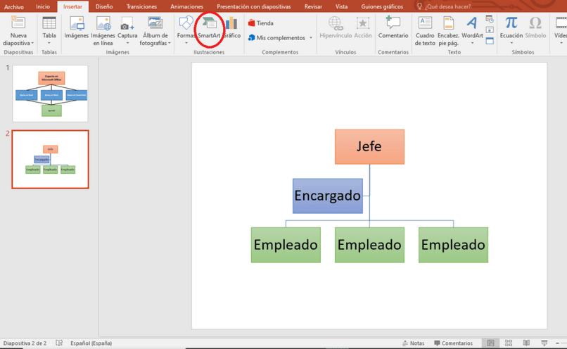This screenshot has height=349, width=567.
Task: Open the Tienda add-ins store
Action: pyautogui.click(x=261, y=23)
